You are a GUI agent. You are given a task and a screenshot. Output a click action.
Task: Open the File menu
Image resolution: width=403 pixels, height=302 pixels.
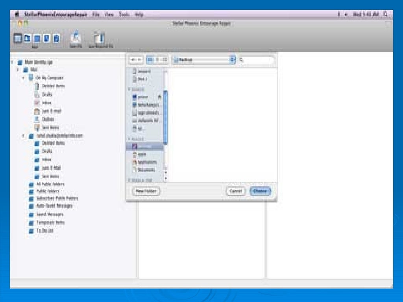[96, 15]
